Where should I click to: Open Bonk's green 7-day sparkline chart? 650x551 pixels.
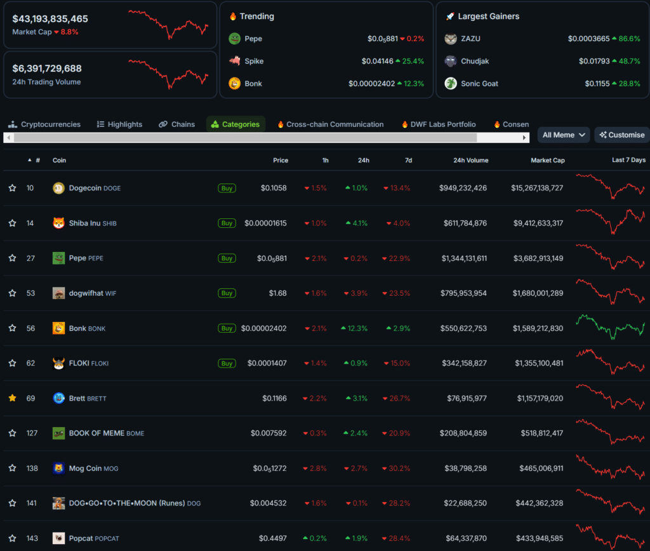pyautogui.click(x=610, y=327)
